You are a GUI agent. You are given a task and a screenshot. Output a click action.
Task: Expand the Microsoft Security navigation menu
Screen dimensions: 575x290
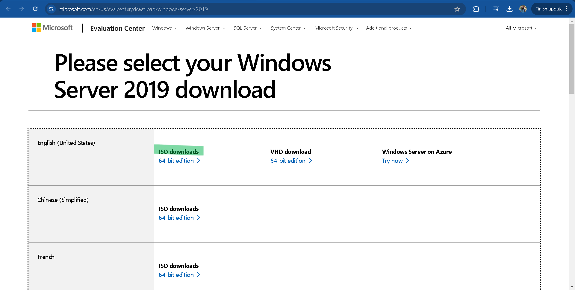pos(336,28)
